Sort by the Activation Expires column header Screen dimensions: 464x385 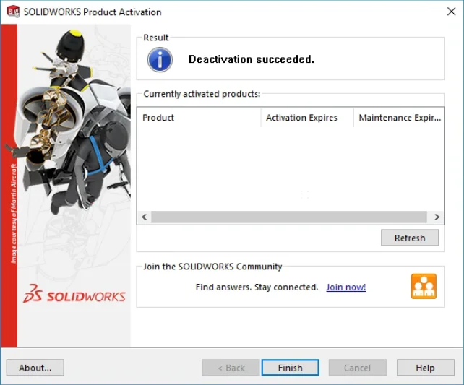tap(306, 118)
